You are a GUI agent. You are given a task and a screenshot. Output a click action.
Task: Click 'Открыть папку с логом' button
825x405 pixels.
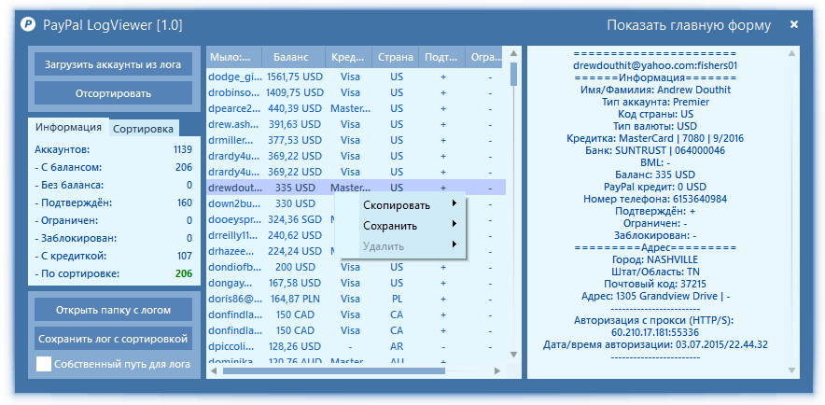(113, 310)
